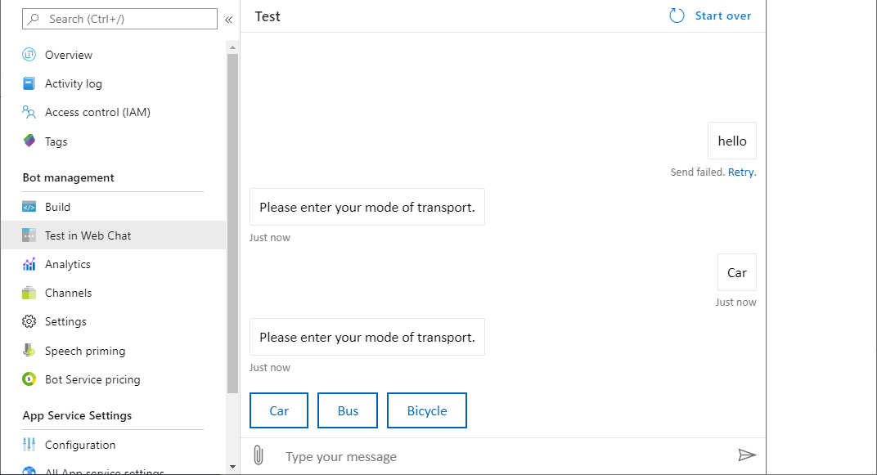
Task: Click the Tags label icon
Action: click(x=29, y=141)
